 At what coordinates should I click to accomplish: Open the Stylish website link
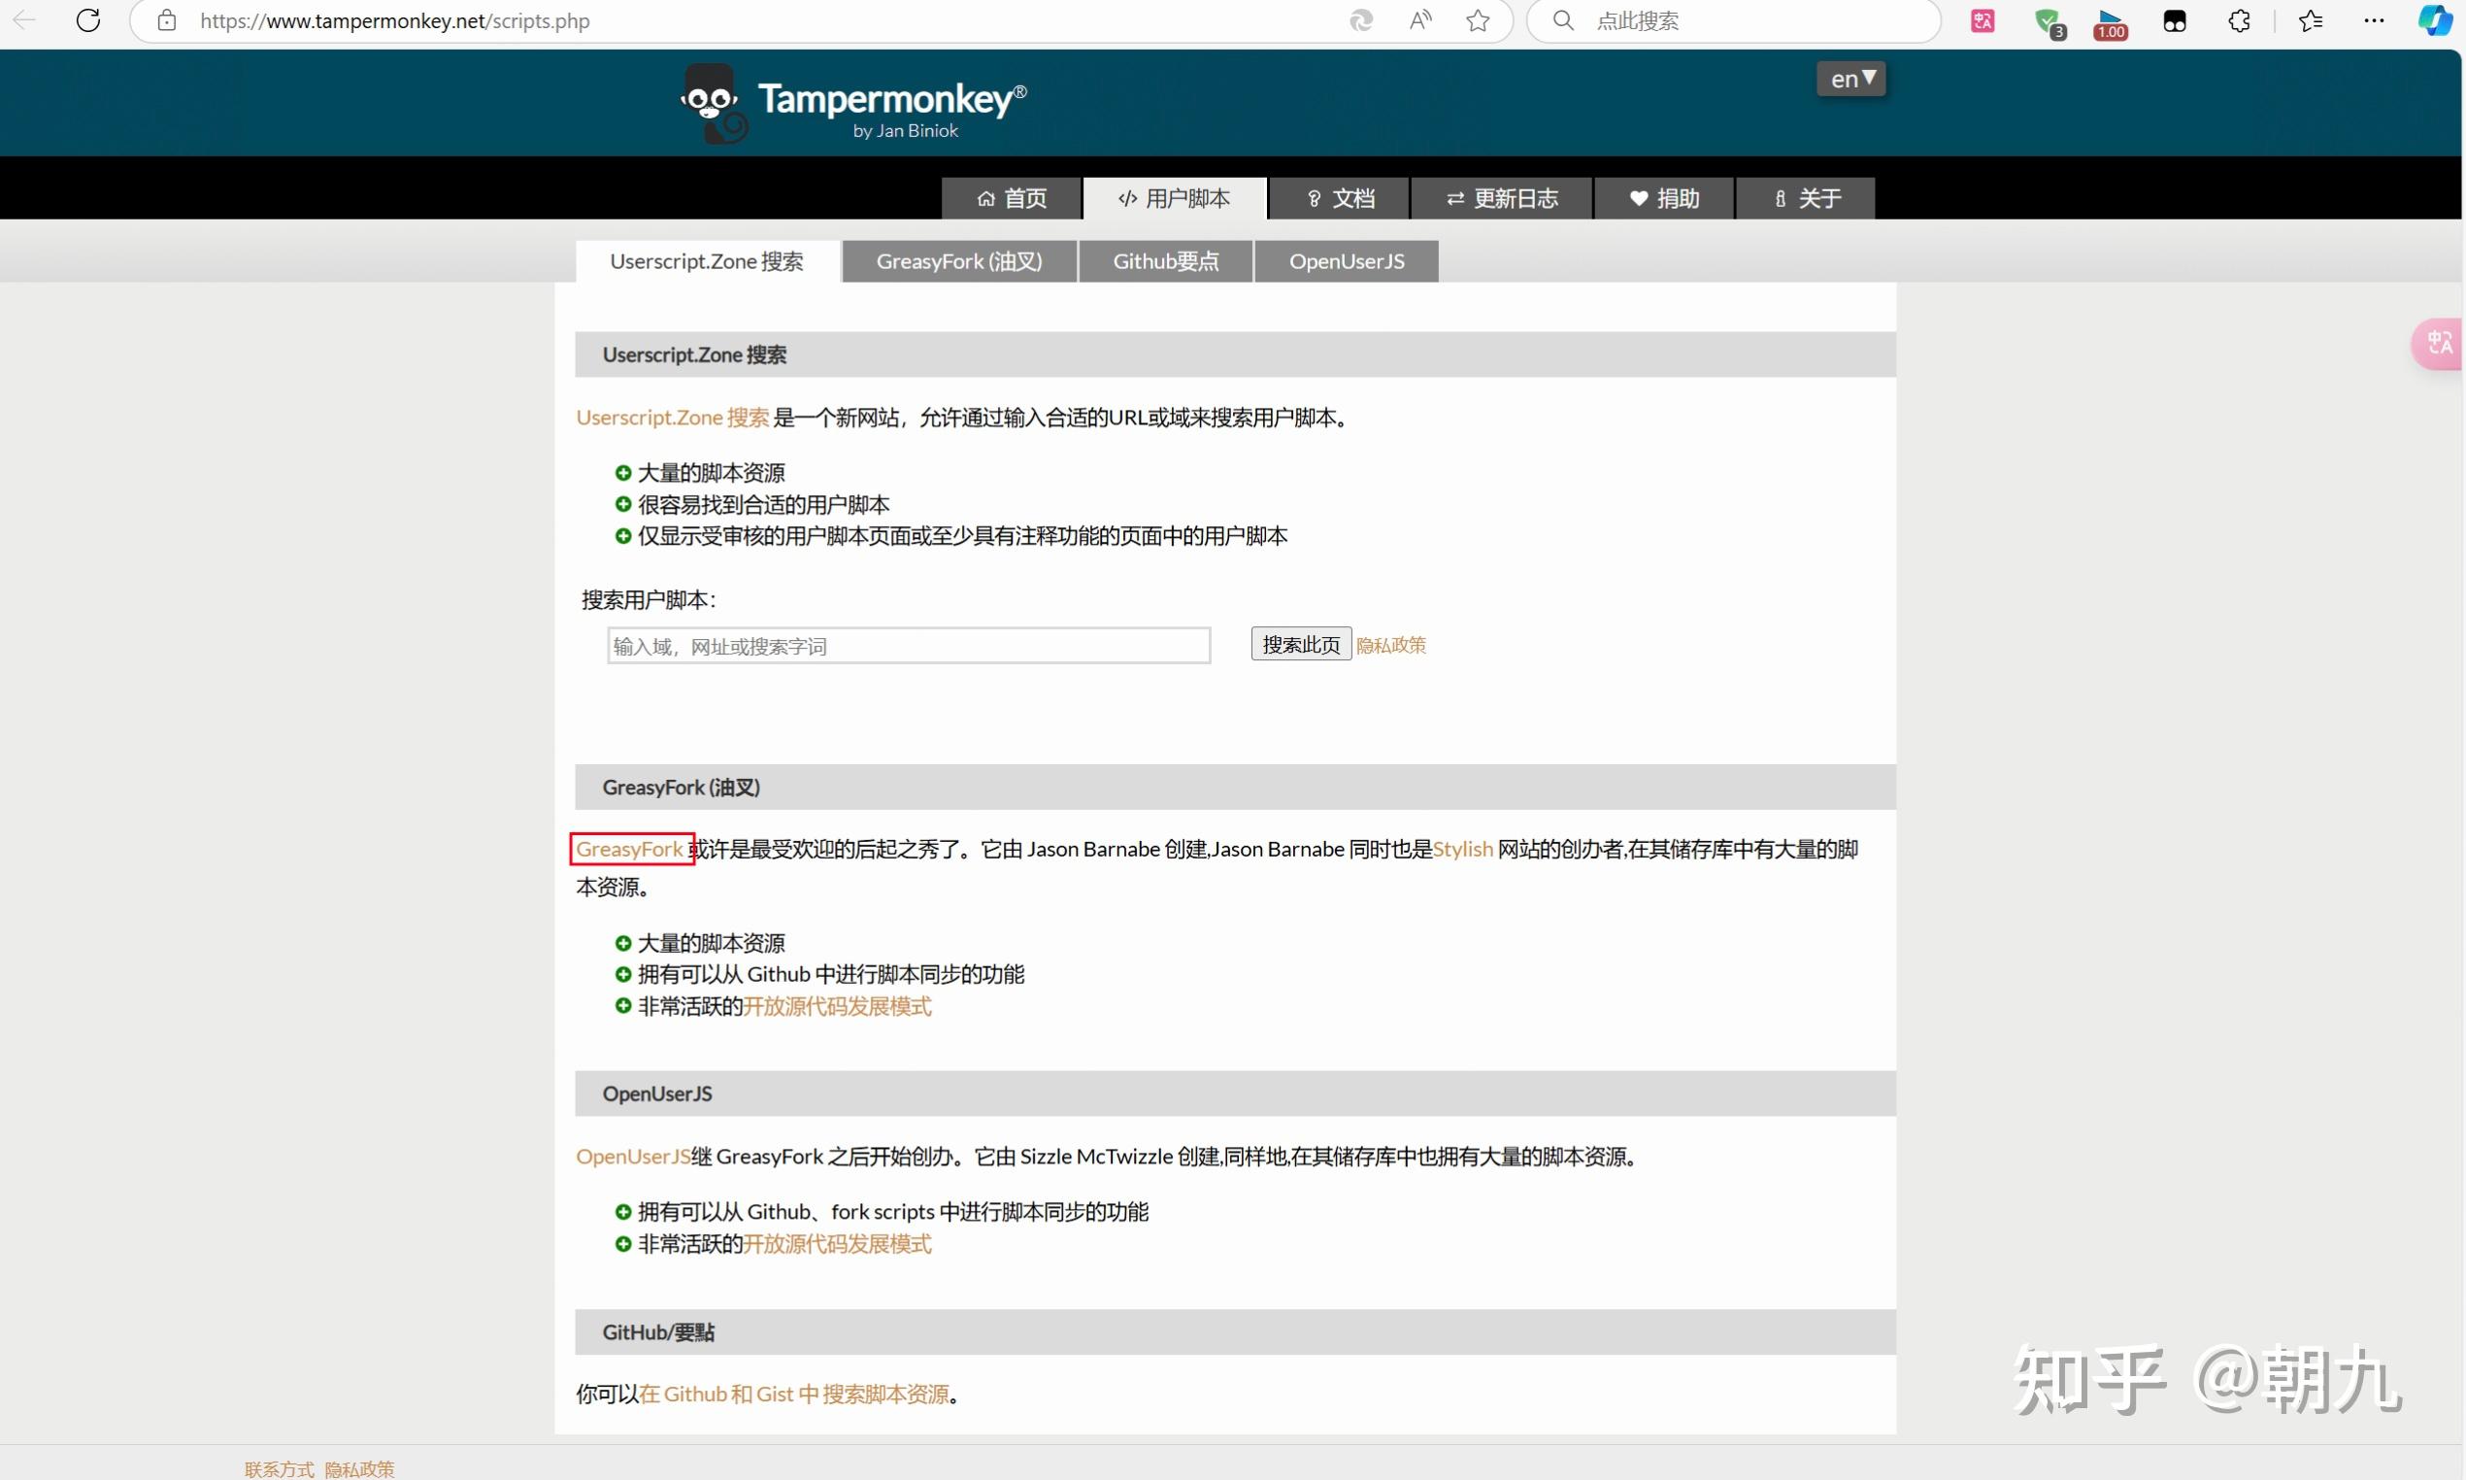point(1462,850)
